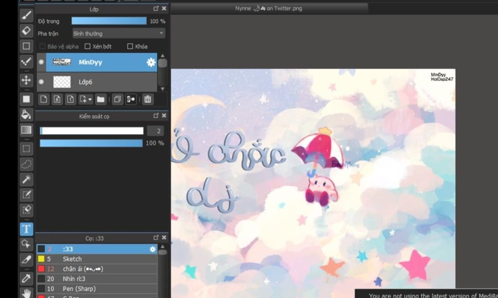Open MinDyy layer settings gear
The height and width of the screenshot is (298, 498).
(151, 62)
